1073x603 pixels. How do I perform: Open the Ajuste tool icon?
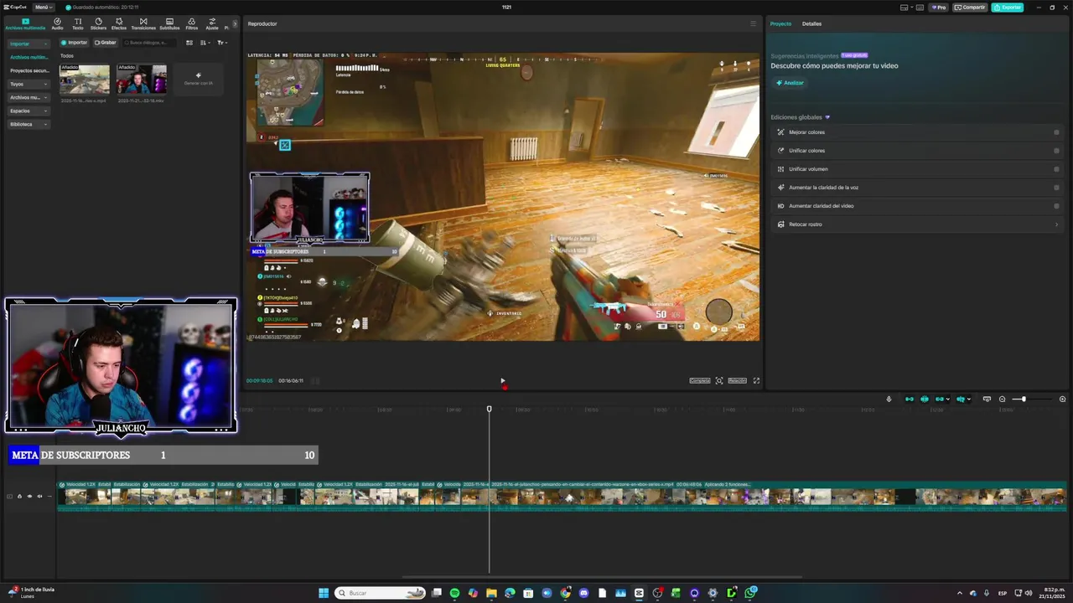[212, 23]
